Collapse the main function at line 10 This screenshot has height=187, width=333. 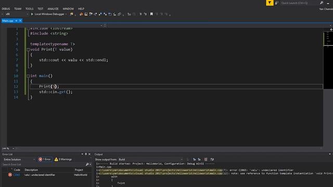click(28, 76)
